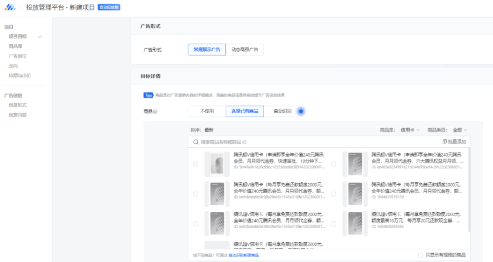Select 动态商品广告 ad format
Image resolution: width=493 pixels, height=262 pixels.
point(245,50)
